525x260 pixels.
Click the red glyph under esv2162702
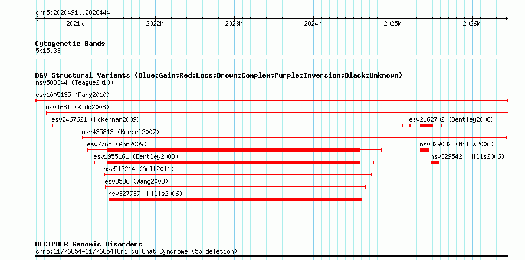[x=426, y=125]
